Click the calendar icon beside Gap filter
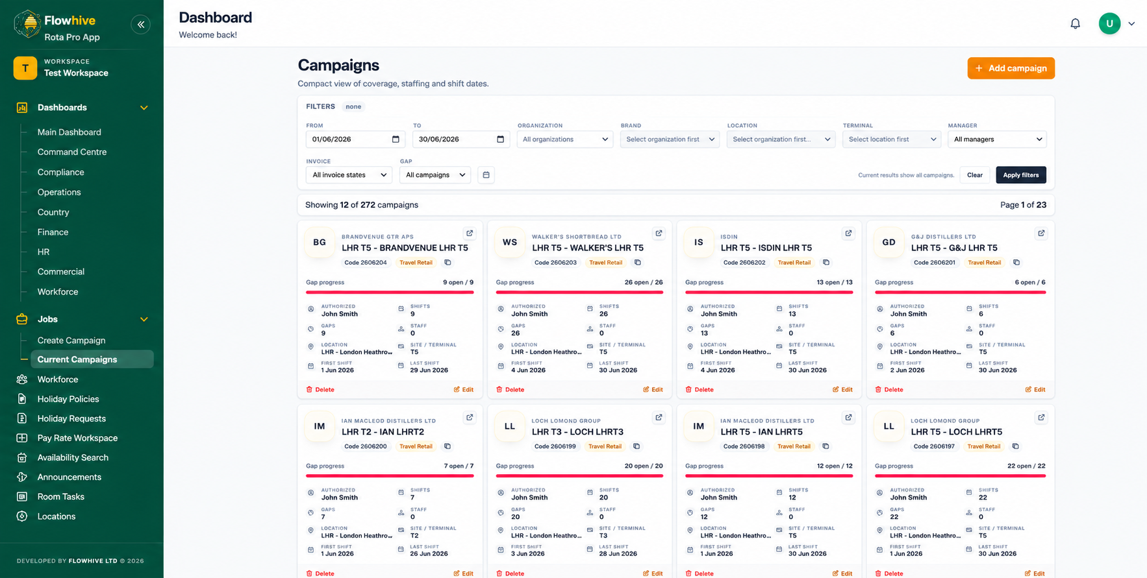The height and width of the screenshot is (578, 1147). pyautogui.click(x=486, y=175)
